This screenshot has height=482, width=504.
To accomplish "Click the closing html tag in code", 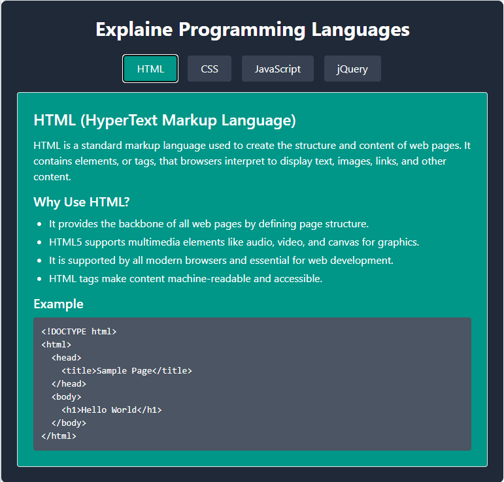I will (59, 436).
